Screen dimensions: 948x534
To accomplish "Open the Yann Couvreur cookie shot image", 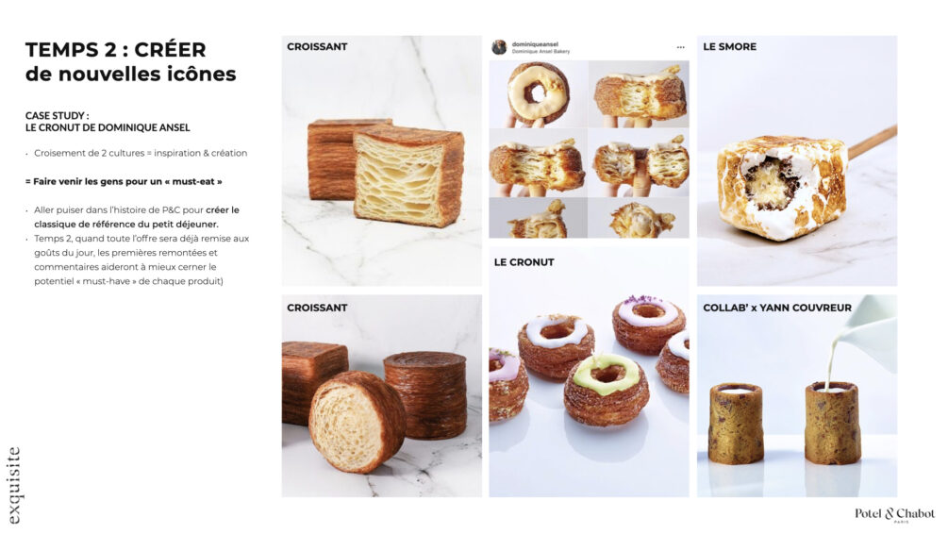I will point(797,396).
